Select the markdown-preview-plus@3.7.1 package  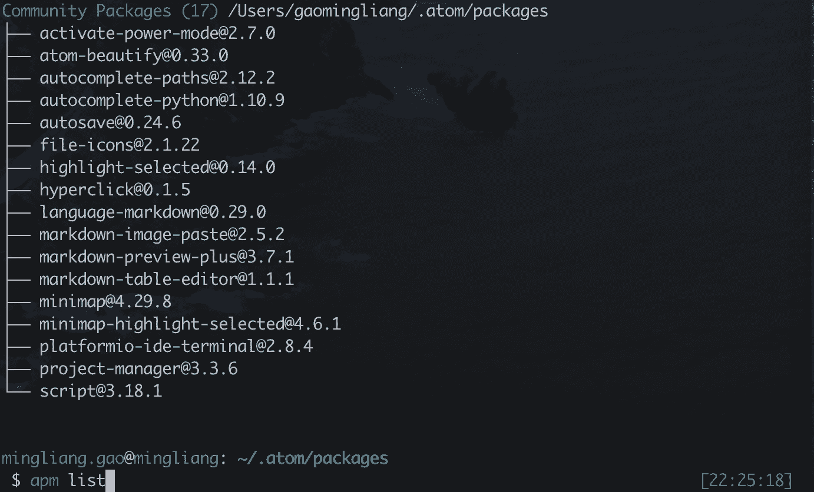point(167,257)
